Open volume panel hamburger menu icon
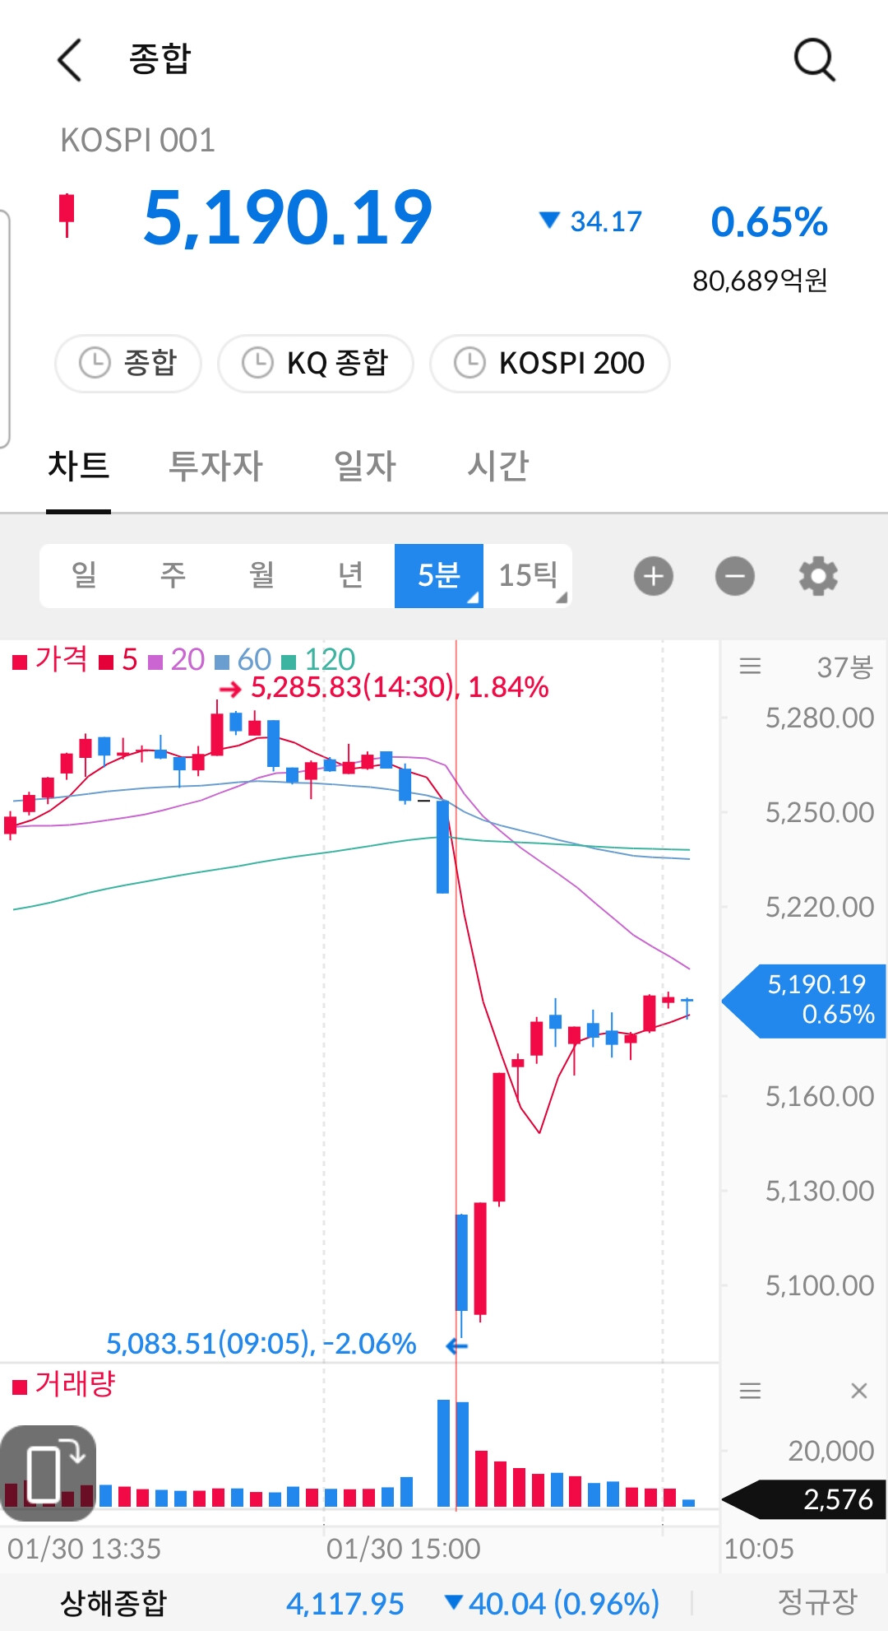 coord(750,1391)
